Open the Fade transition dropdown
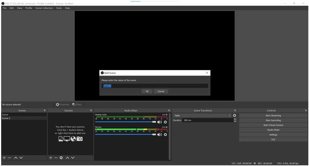This screenshot has height=166, width=309. (202, 116)
